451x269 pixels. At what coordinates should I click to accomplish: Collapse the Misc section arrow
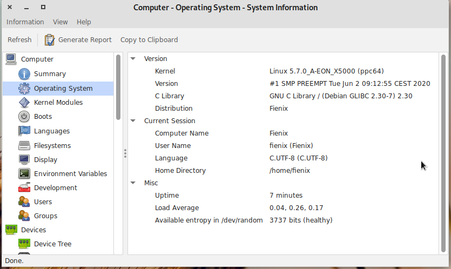click(133, 183)
